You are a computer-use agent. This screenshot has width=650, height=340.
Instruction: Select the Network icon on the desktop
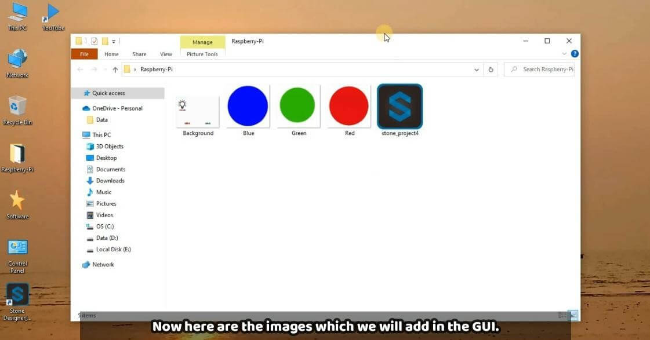[17, 63]
